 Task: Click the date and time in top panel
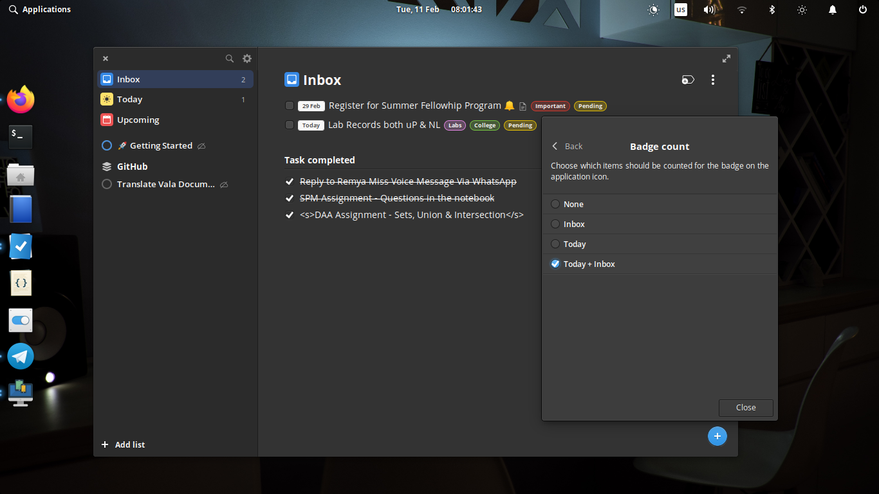[x=439, y=10]
